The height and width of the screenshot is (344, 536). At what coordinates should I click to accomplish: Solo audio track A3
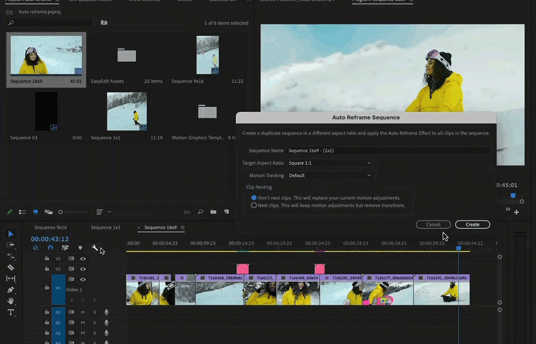tap(95, 333)
